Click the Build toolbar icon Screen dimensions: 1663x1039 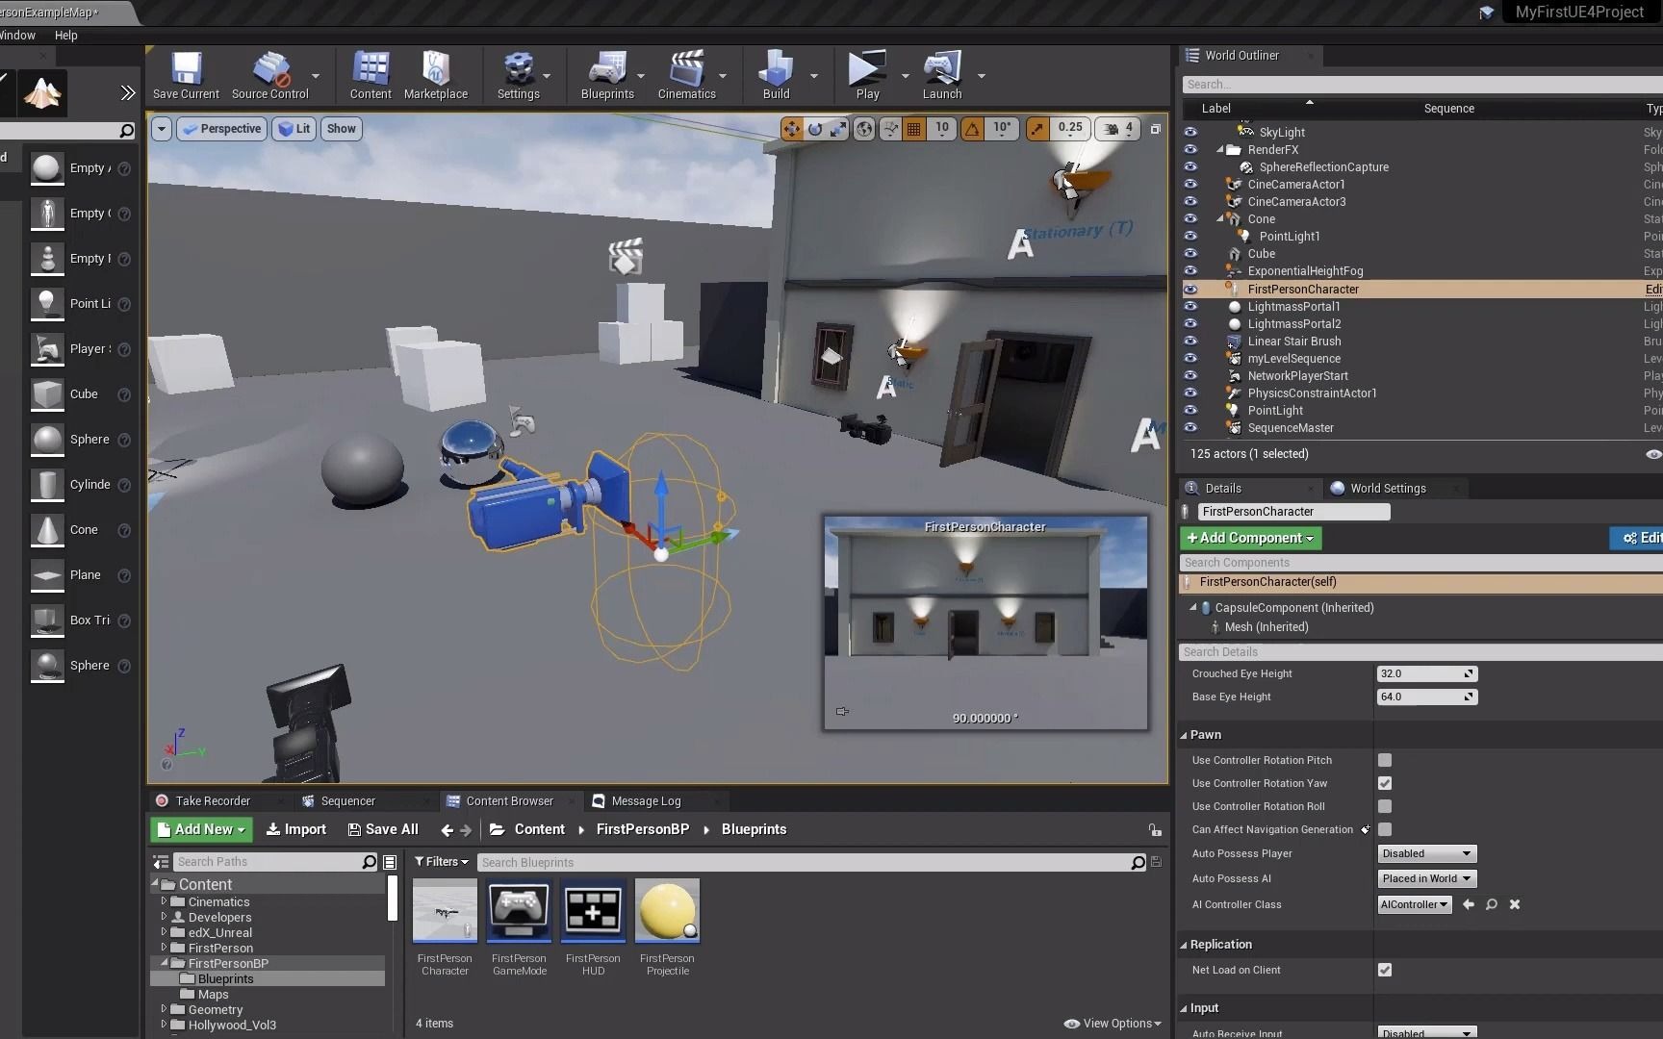pos(776,75)
